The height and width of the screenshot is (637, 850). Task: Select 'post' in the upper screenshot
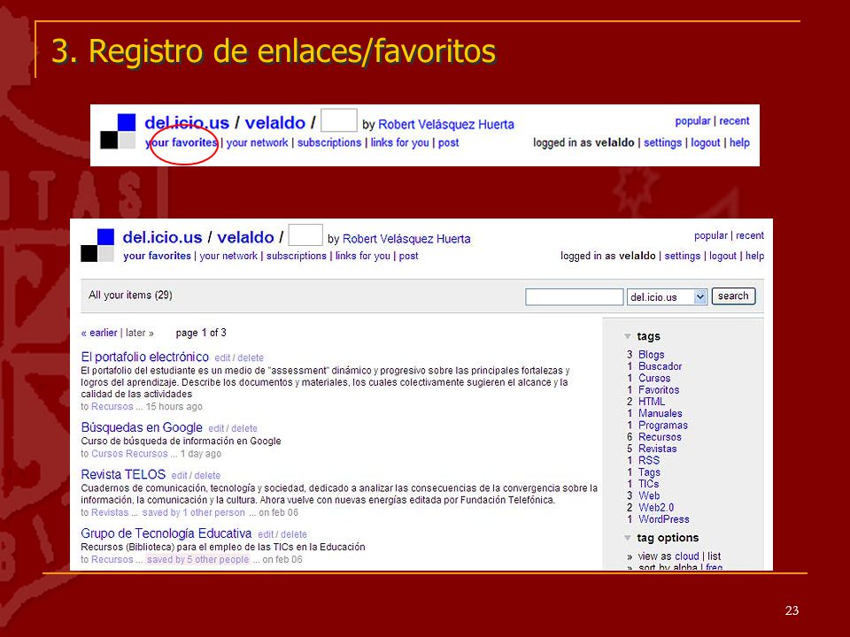click(448, 142)
